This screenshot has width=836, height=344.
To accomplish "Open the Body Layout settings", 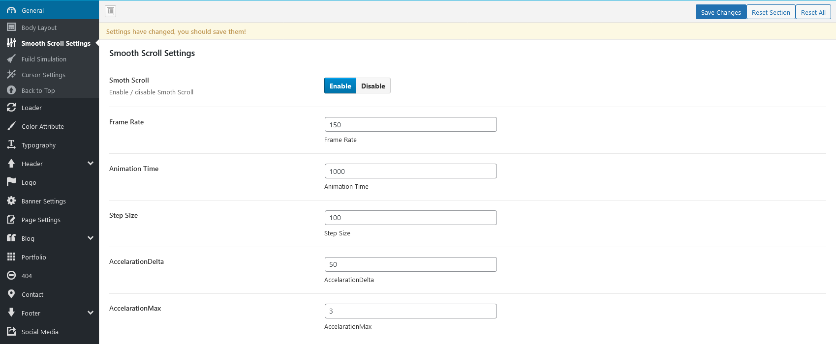I will point(49,28).
